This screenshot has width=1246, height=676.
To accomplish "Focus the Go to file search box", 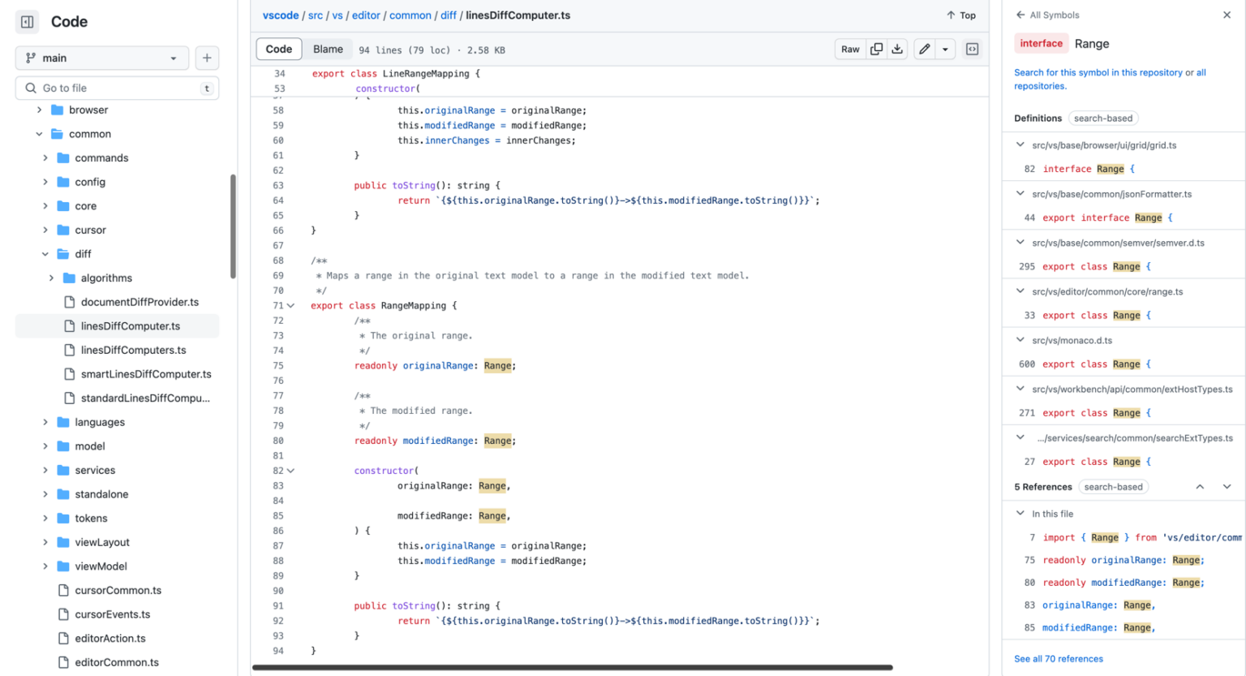I will tap(117, 88).
